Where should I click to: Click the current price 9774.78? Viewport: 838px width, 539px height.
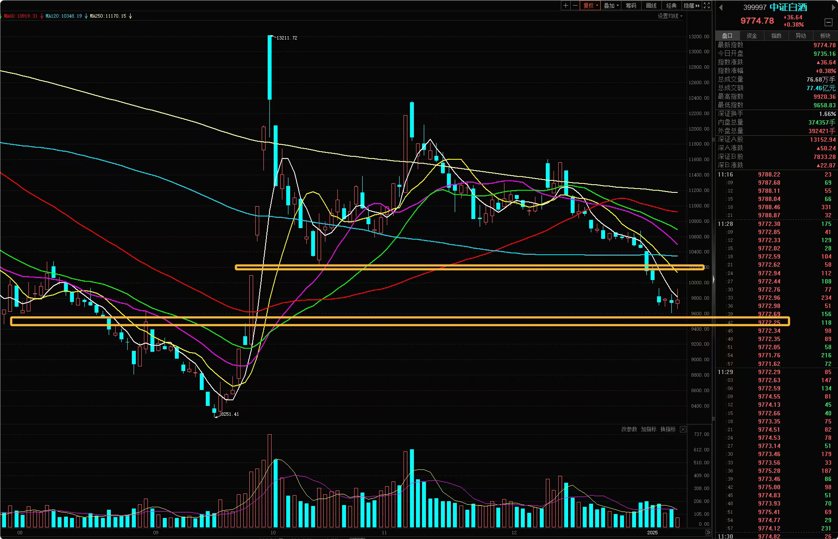point(757,21)
